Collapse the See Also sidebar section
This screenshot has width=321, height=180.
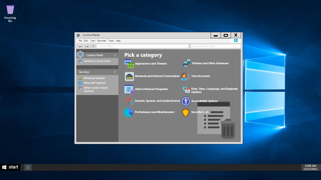115,72
